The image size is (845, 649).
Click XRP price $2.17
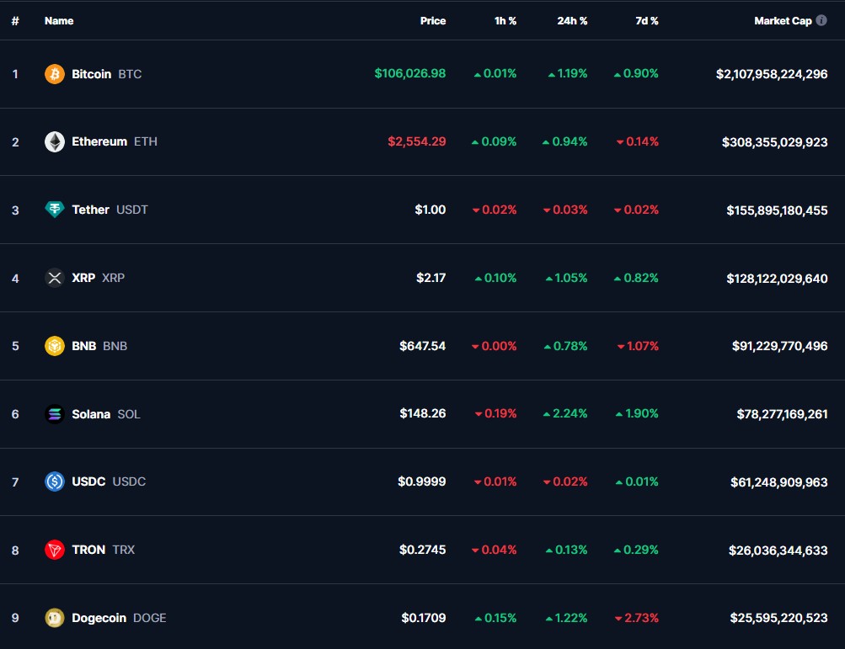431,278
